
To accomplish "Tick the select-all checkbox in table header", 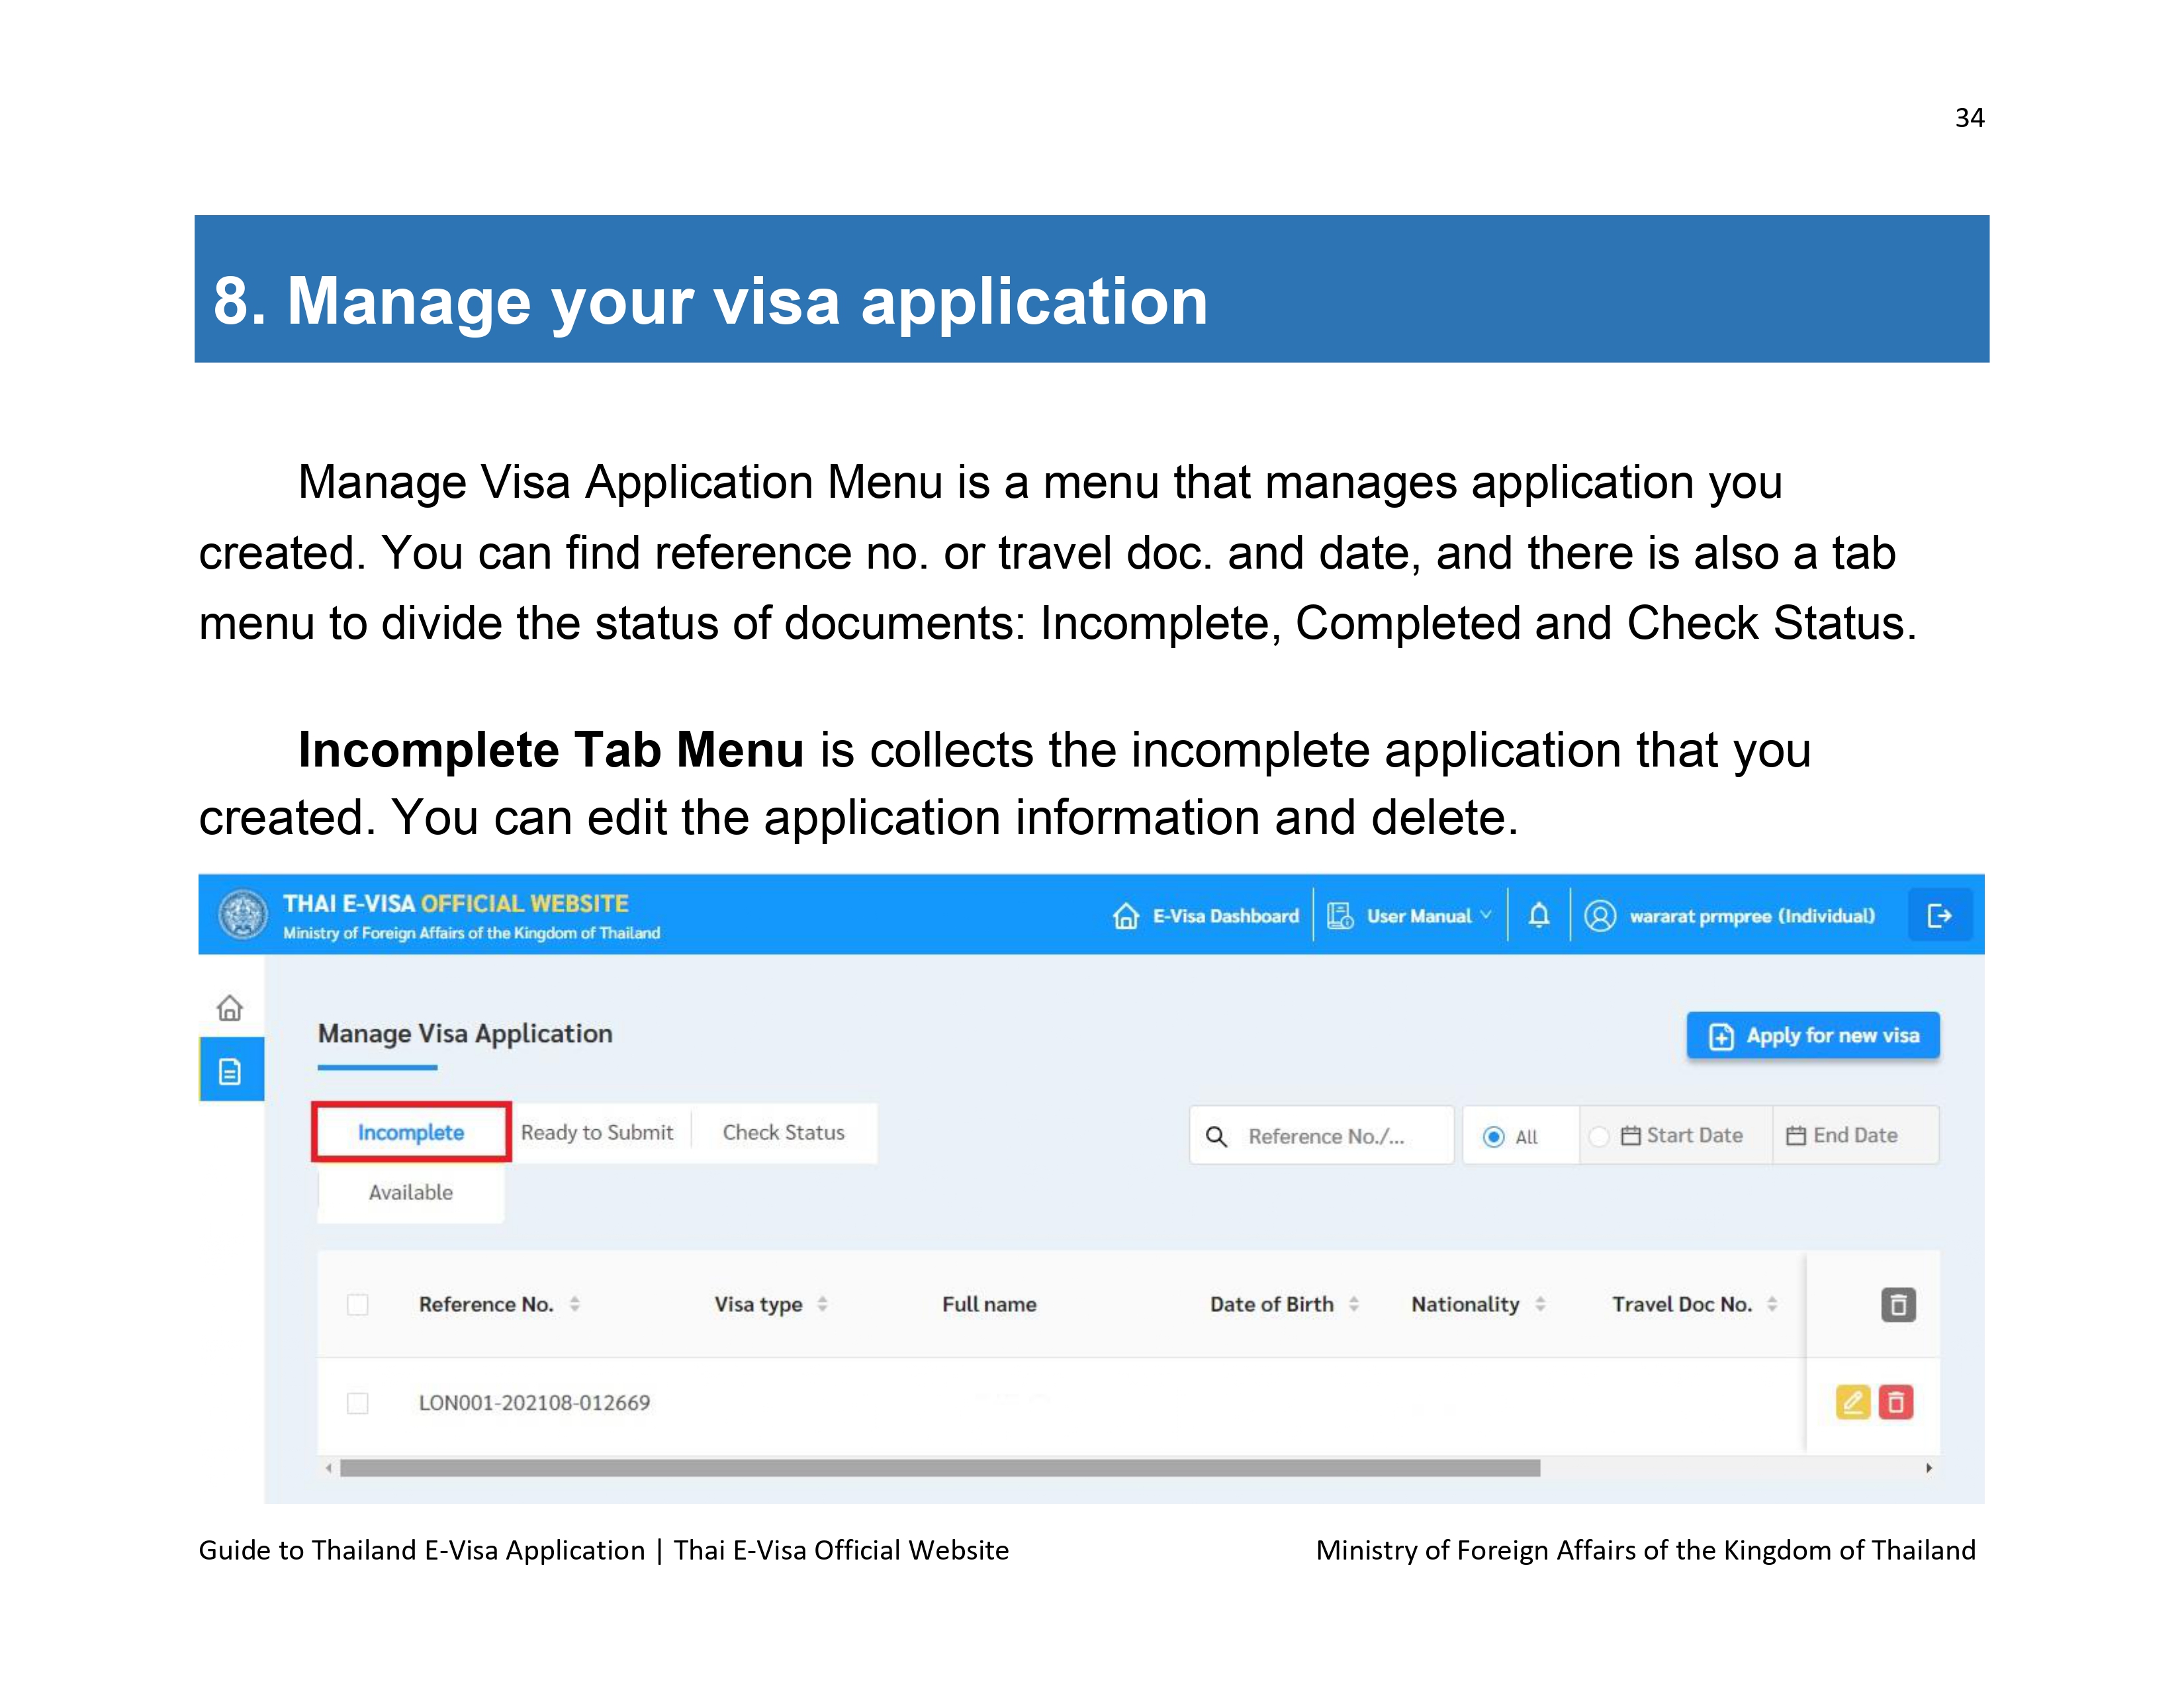I will (x=357, y=1304).
